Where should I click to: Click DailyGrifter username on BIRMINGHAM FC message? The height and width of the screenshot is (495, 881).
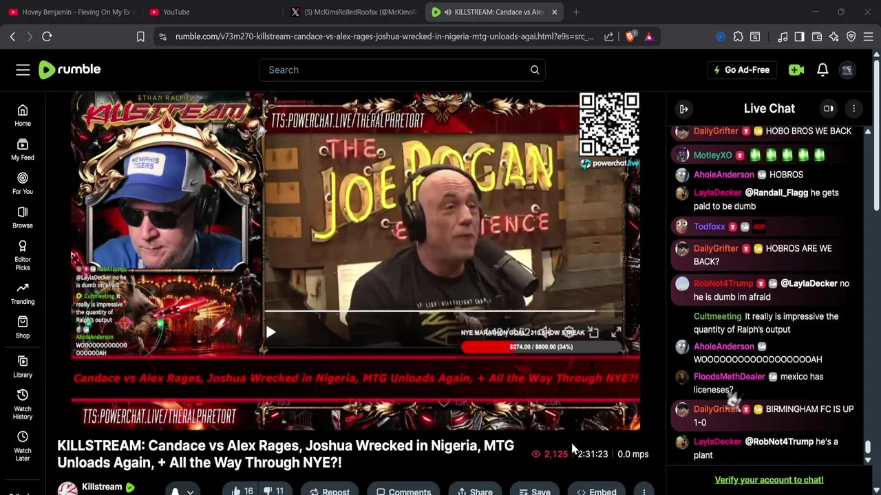(x=716, y=409)
